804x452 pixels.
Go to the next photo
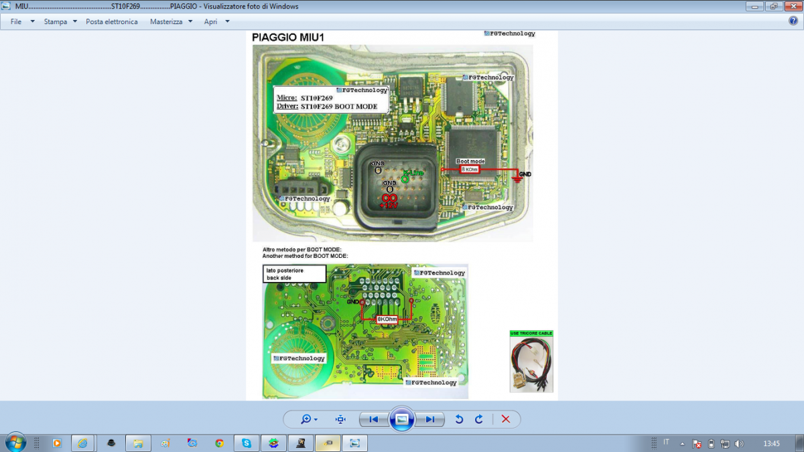pyautogui.click(x=429, y=419)
